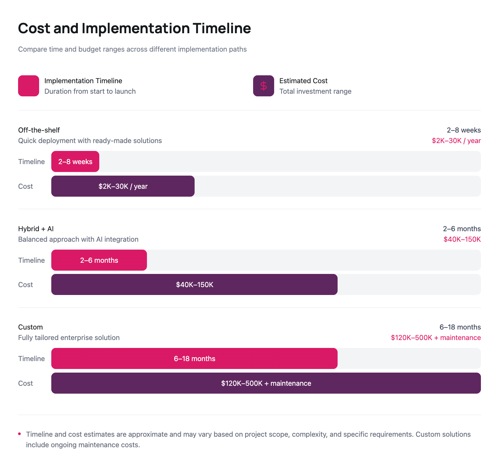This screenshot has height=465, width=499.
Task: Toggle the Custom timeline row
Action: pyautogui.click(x=31, y=358)
